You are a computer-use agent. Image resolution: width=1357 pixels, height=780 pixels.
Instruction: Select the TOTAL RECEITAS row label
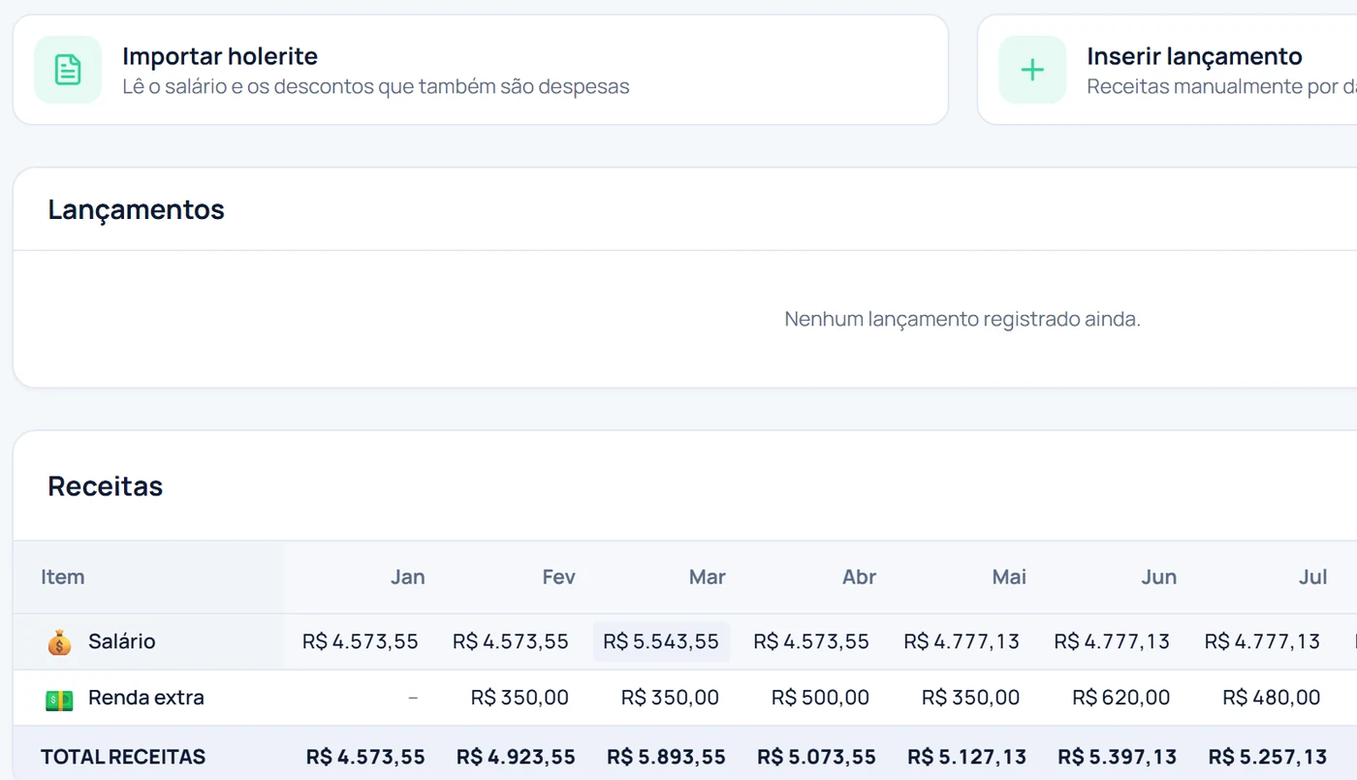point(123,757)
